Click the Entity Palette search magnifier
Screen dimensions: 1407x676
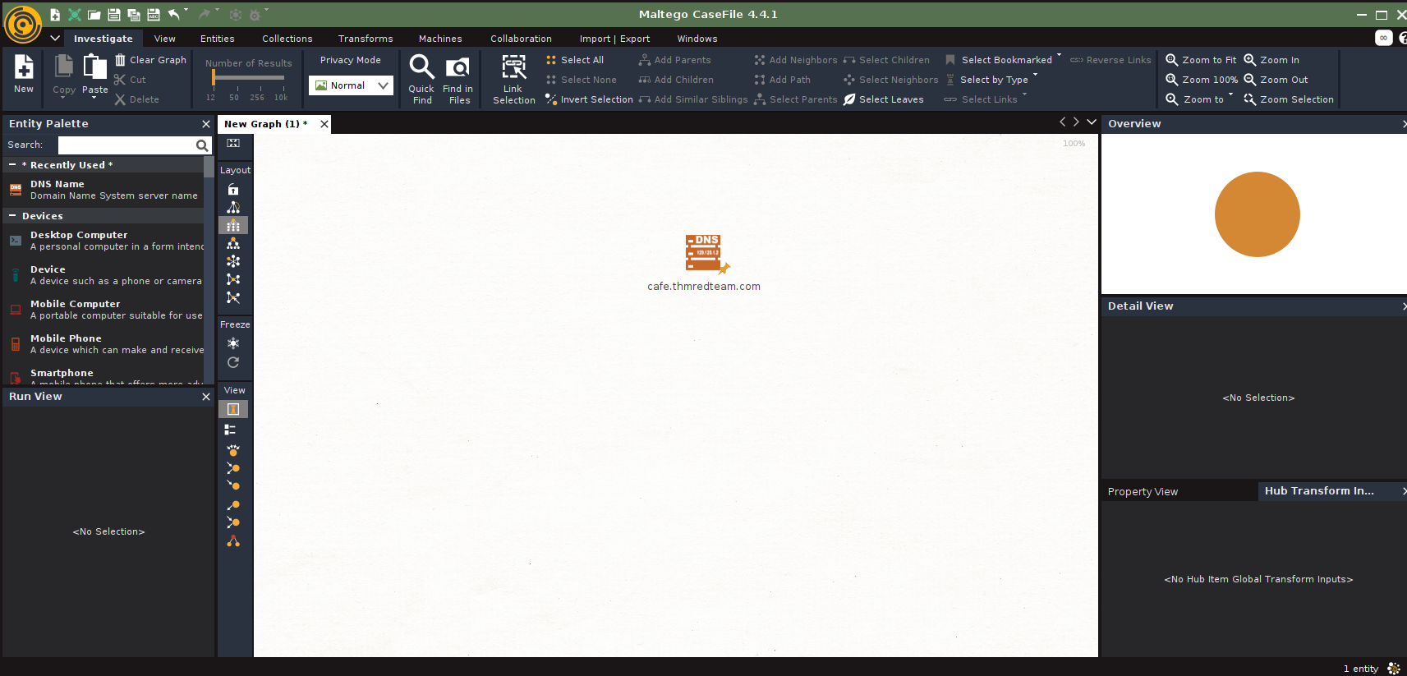[202, 145]
